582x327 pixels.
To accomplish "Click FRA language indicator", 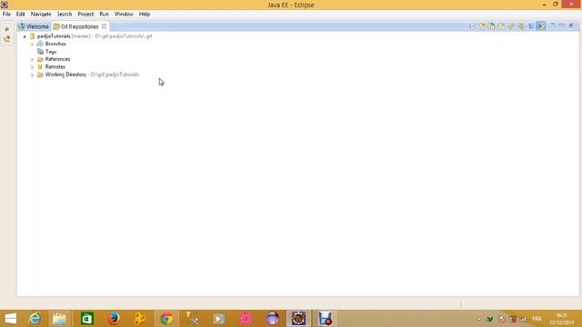I will pyautogui.click(x=537, y=319).
